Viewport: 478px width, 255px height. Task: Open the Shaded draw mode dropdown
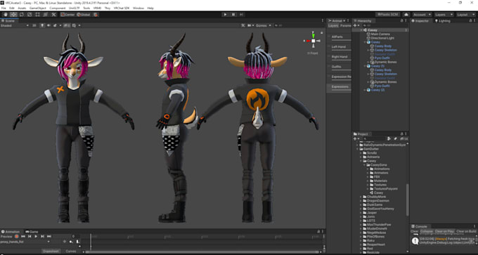(x=15, y=25)
